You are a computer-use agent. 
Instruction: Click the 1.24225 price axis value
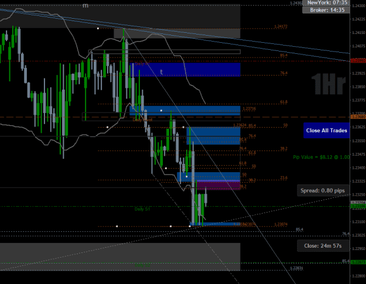click(359, 19)
